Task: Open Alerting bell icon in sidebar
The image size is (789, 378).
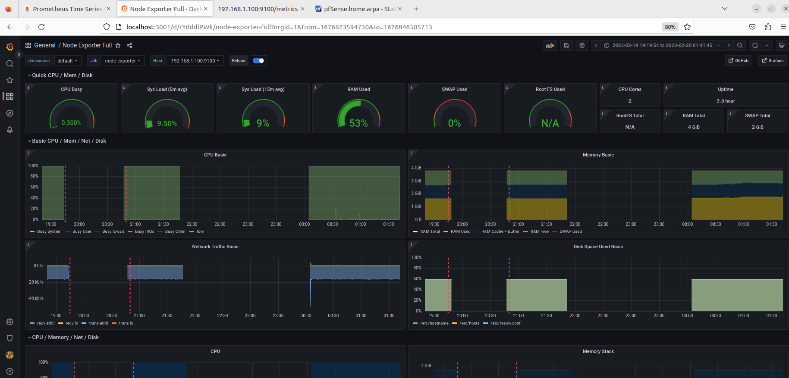Action: (9, 130)
